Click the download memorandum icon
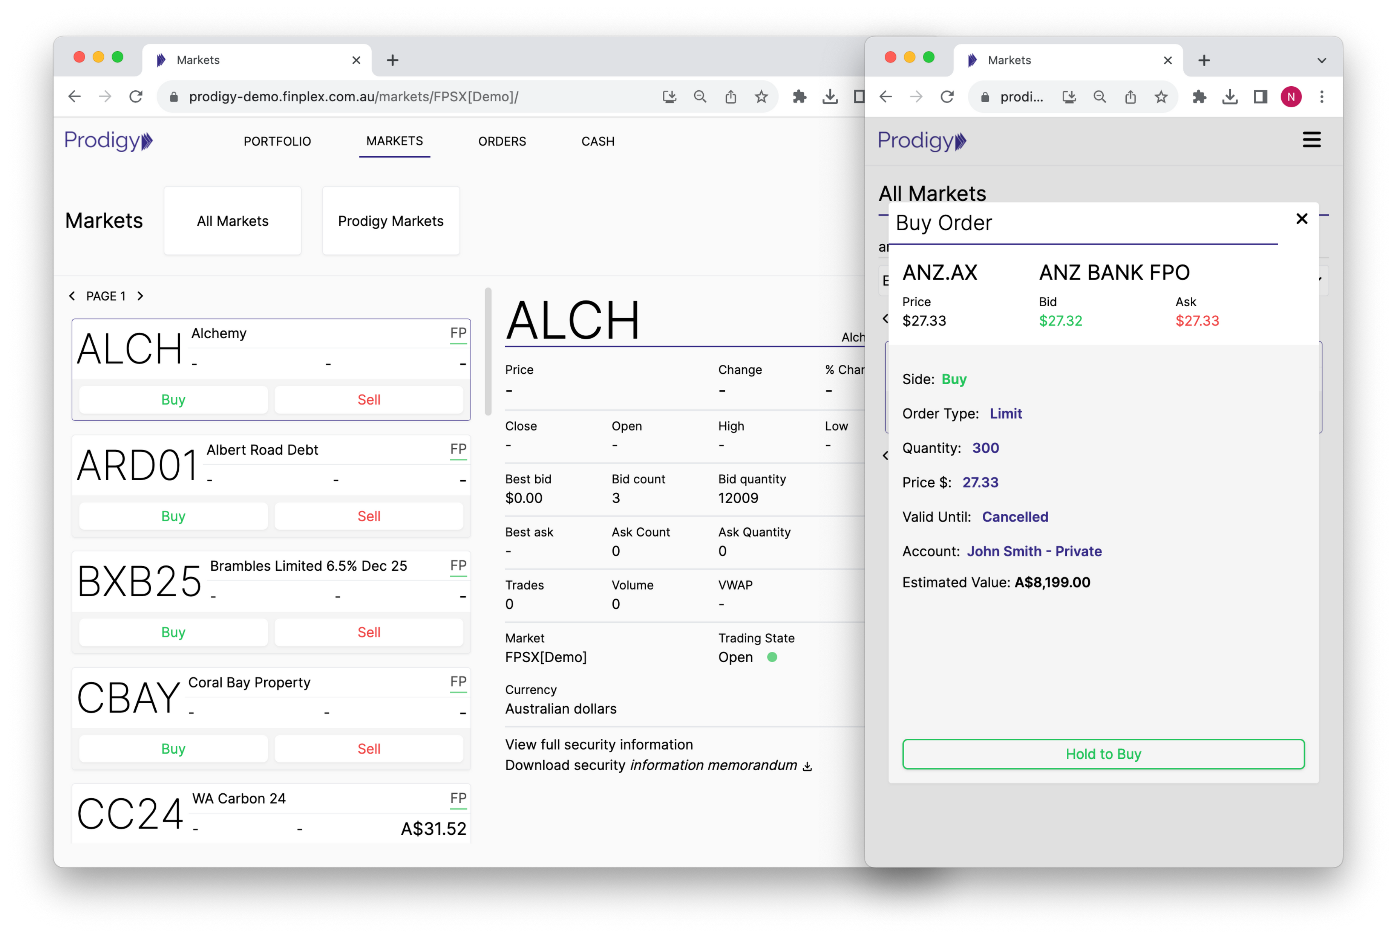 click(807, 766)
